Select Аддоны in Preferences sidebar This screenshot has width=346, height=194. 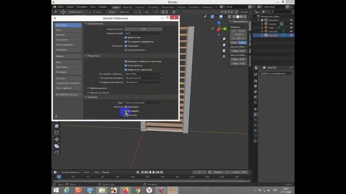(x=68, y=56)
